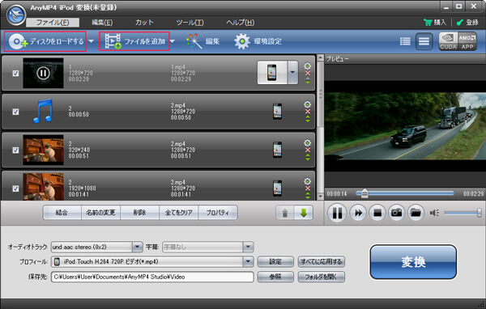Switch to the thumbnail rows view icon
486x309 pixels.
tap(424, 41)
